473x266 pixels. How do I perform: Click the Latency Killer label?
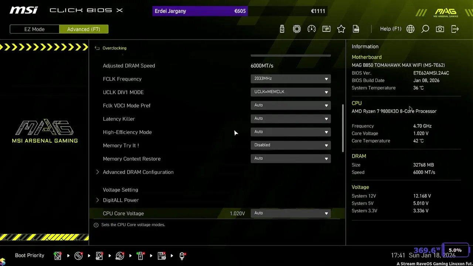119,119
